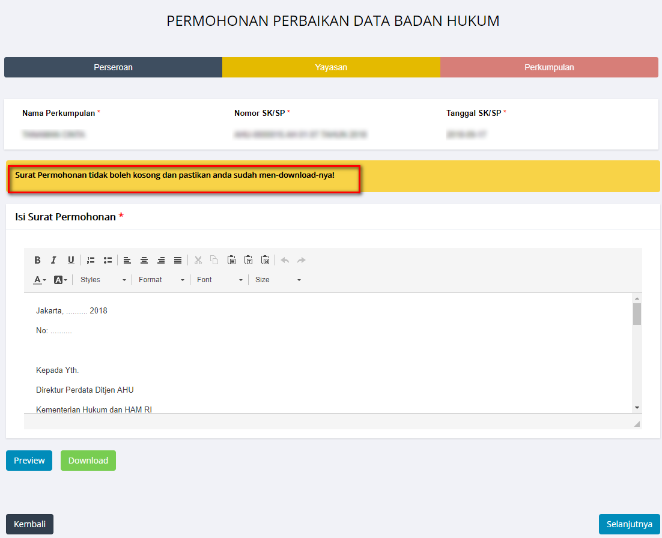Image resolution: width=662 pixels, height=538 pixels.
Task: Click the paste as plain text icon
Action: (248, 260)
